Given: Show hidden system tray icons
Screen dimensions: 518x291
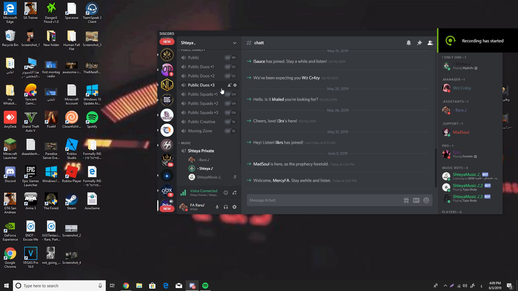Looking at the screenshot, I should click(x=445, y=286).
